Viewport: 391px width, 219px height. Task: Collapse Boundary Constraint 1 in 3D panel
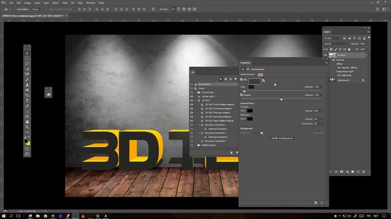(x=199, y=125)
